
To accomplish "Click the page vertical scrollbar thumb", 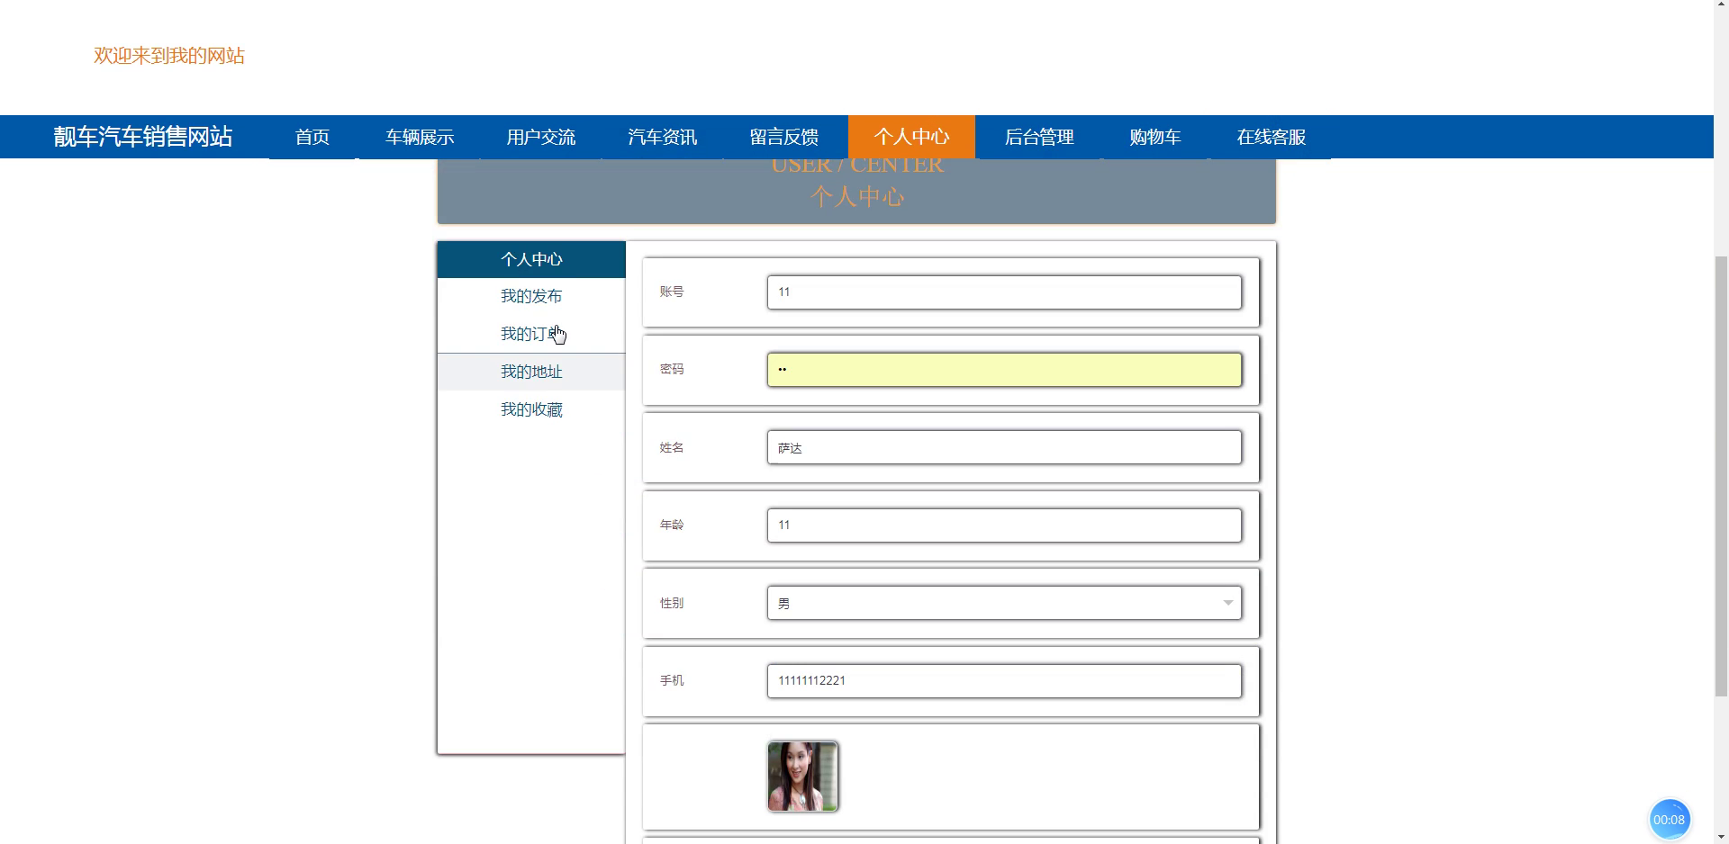I will tap(1721, 476).
